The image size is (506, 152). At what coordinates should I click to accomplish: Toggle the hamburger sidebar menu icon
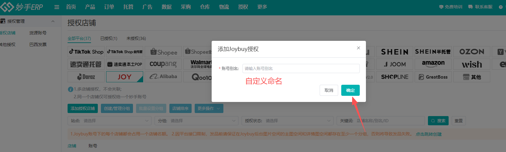pos(57,7)
